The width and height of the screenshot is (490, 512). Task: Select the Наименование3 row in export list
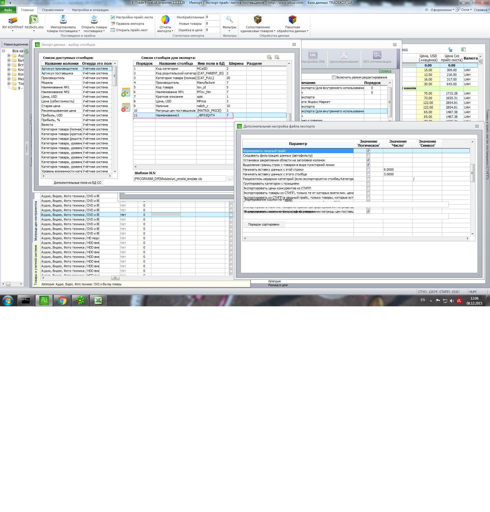pyautogui.click(x=210, y=115)
